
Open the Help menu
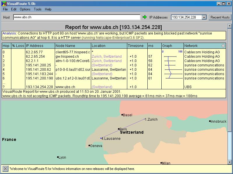click(x=48, y=9)
